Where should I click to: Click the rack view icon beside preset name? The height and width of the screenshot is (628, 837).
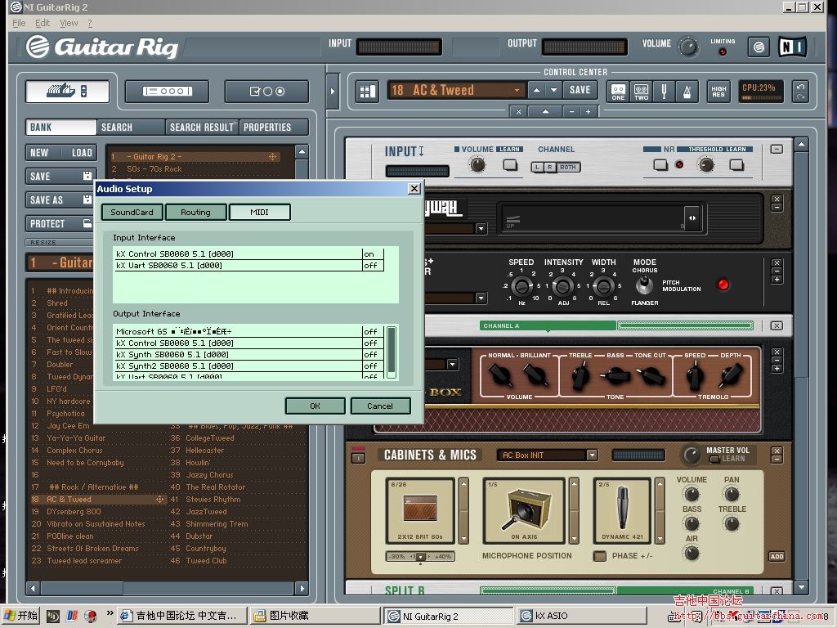(x=367, y=91)
